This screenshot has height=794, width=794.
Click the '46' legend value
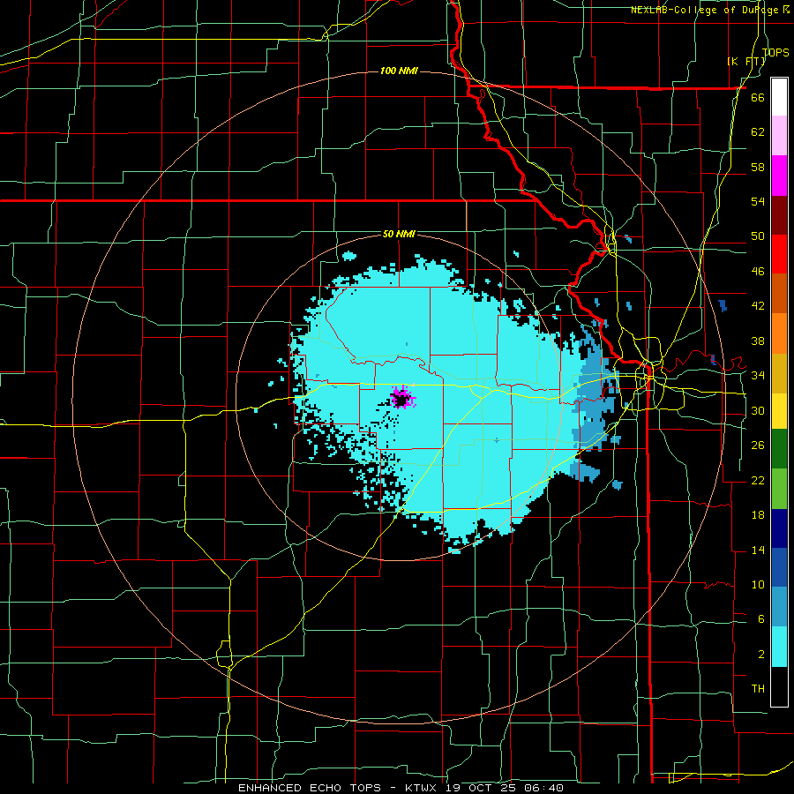pos(758,272)
